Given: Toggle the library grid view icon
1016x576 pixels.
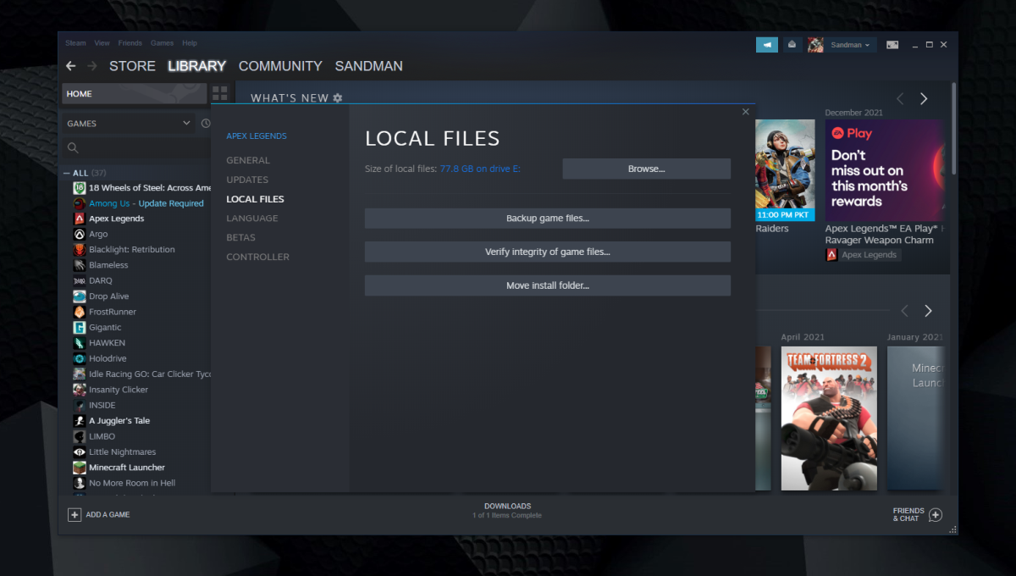Looking at the screenshot, I should 220,93.
